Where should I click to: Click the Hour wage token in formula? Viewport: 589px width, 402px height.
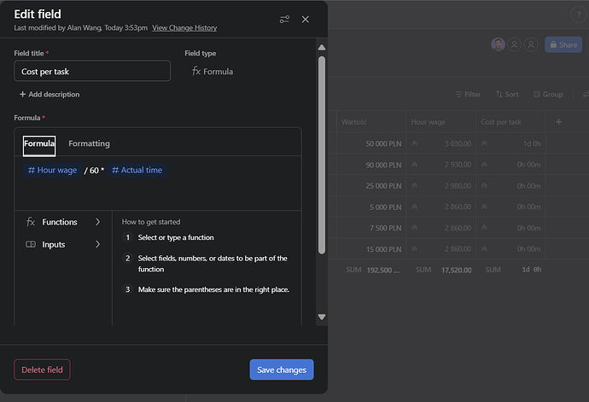point(52,170)
